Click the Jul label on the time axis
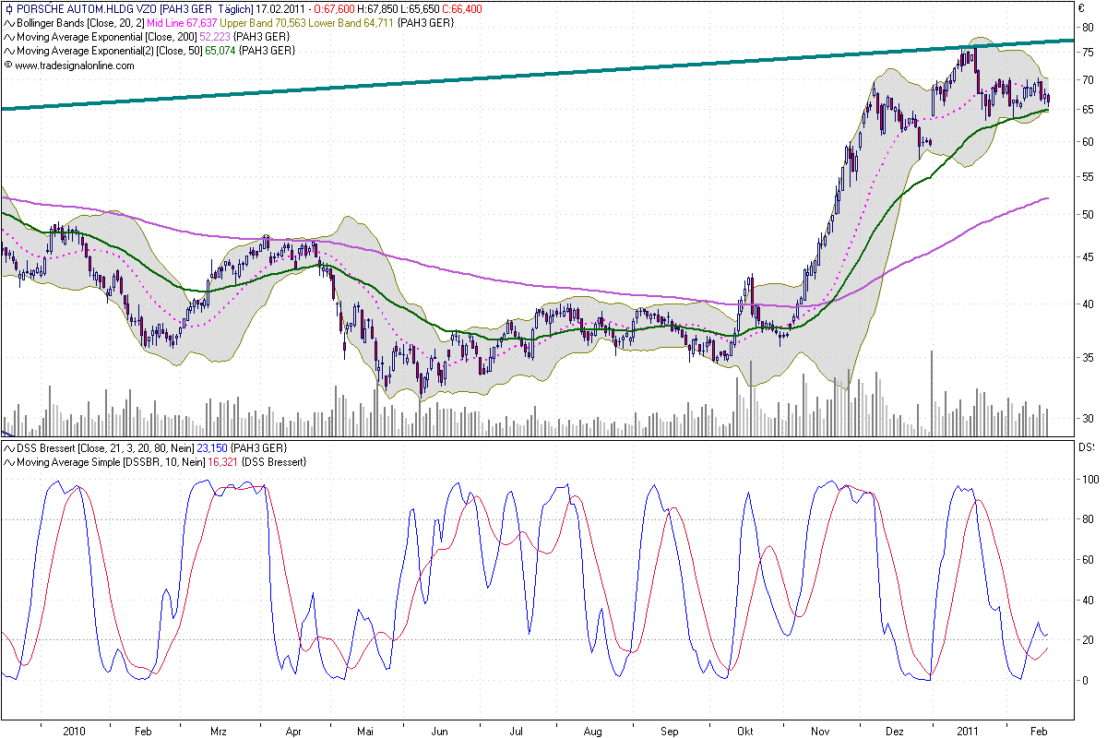1107x738 pixels. [x=517, y=731]
